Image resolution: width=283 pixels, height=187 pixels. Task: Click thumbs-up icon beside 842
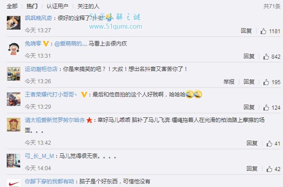pos(266,57)
